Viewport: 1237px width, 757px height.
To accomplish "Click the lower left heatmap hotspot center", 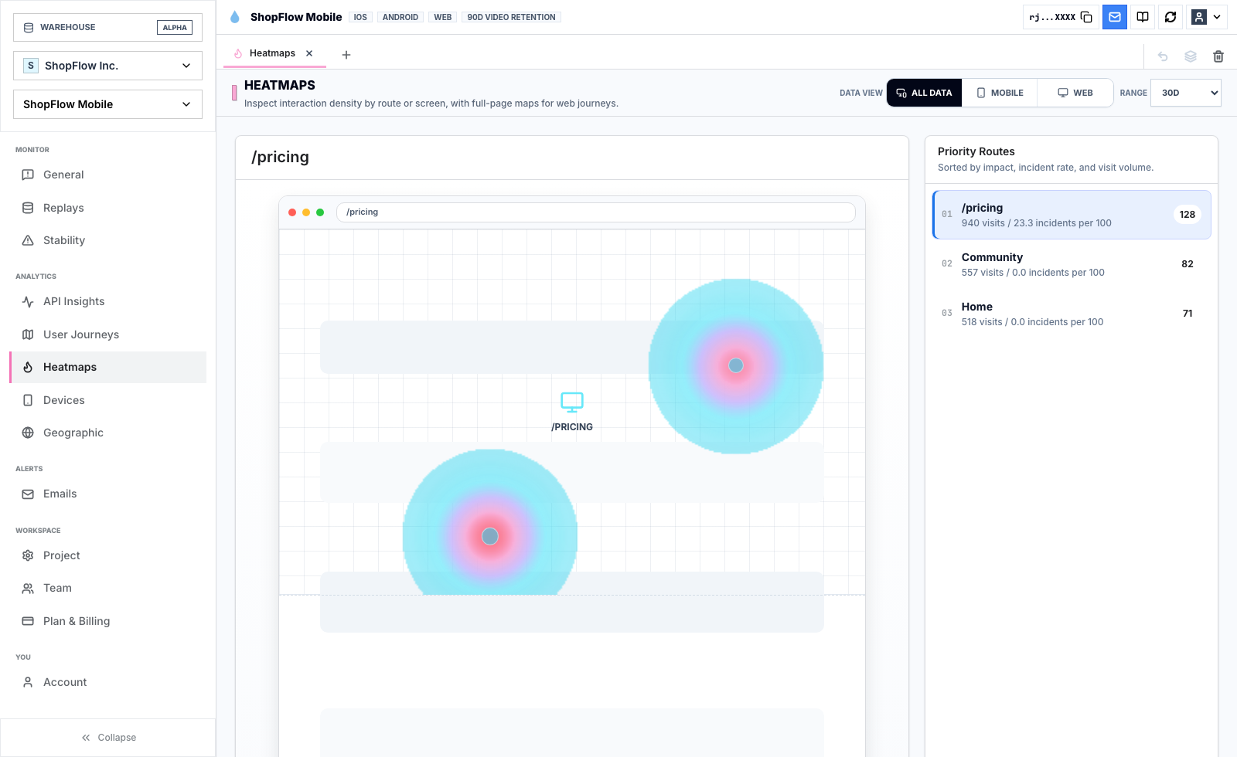I will pyautogui.click(x=490, y=536).
